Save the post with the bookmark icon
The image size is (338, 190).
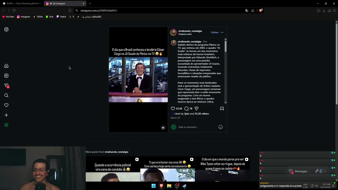click(x=222, y=108)
